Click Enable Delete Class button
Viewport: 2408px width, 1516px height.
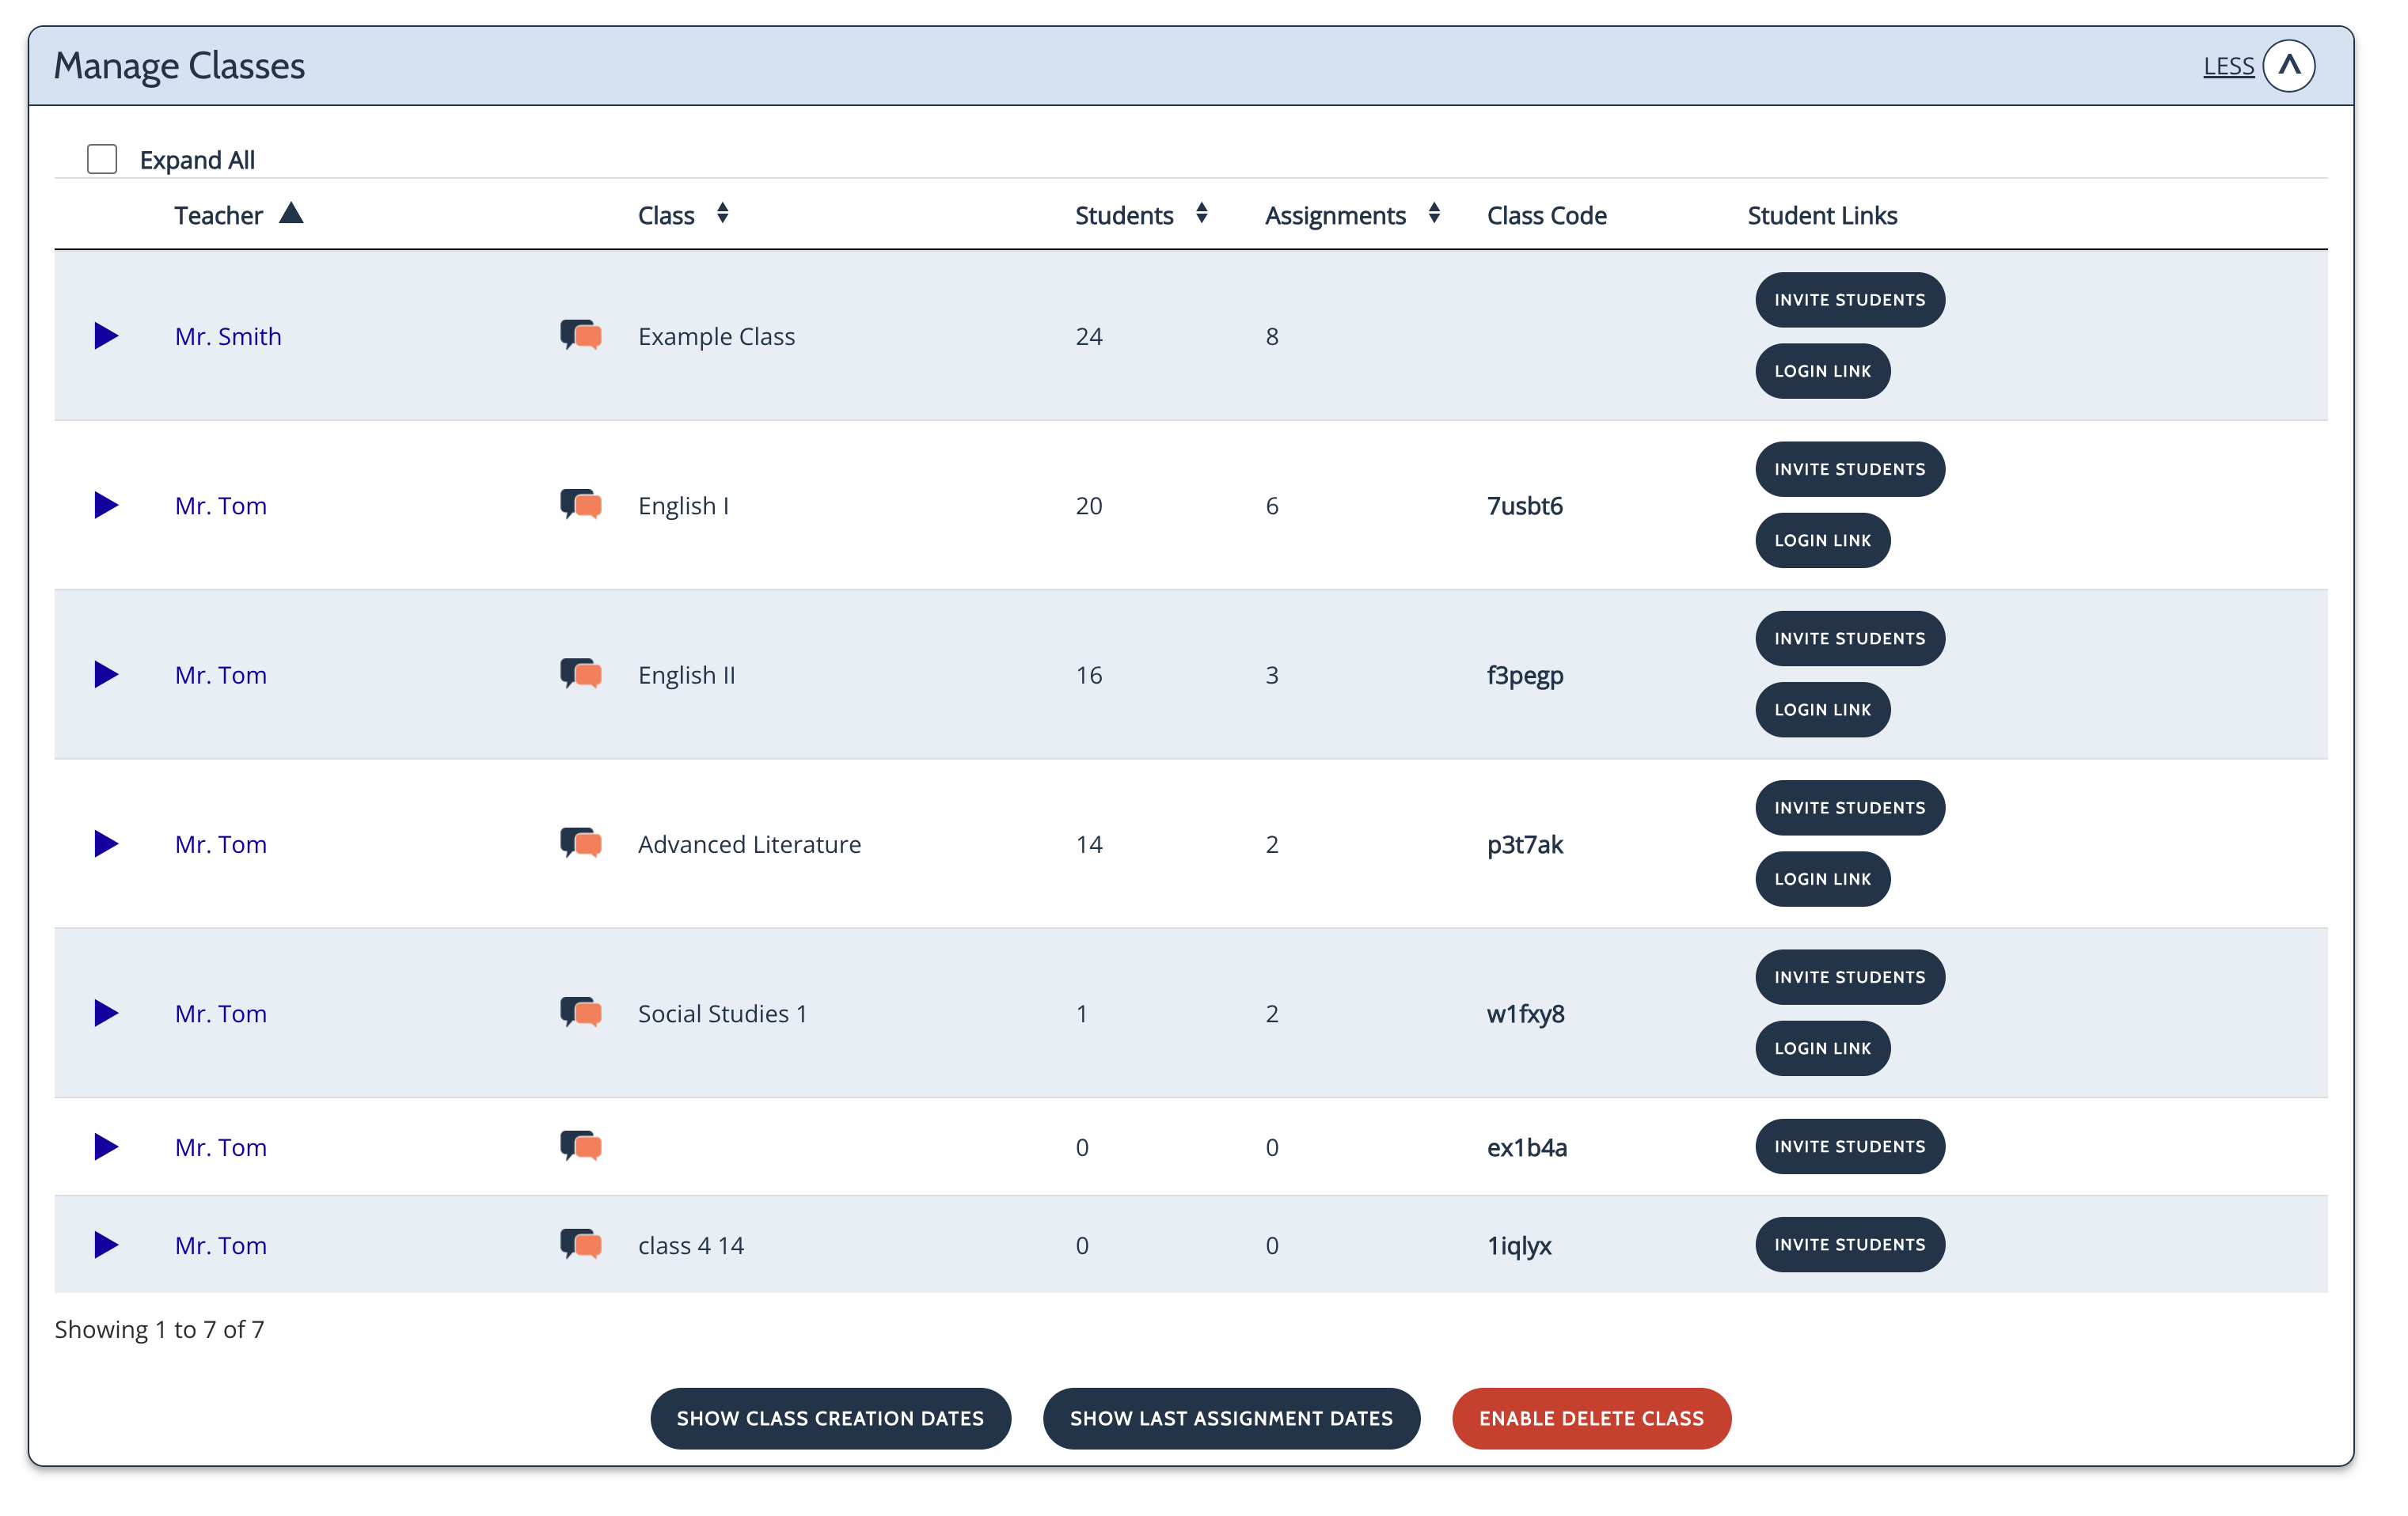(x=1591, y=1418)
